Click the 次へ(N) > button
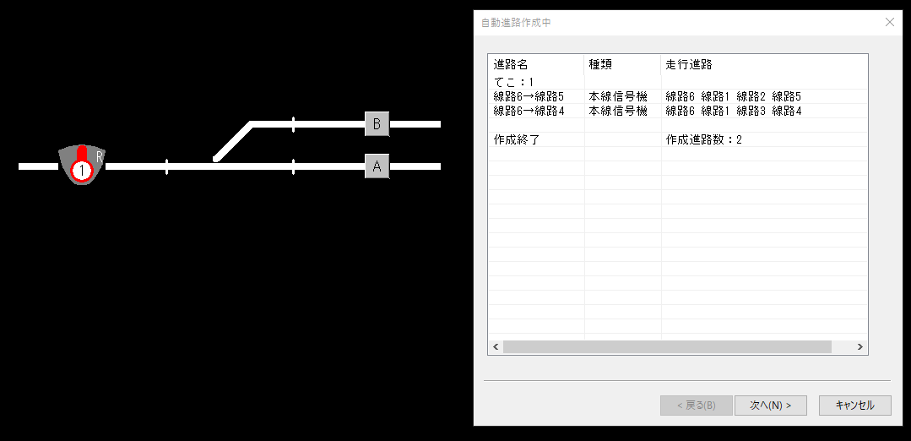The width and height of the screenshot is (911, 441). 770,406
